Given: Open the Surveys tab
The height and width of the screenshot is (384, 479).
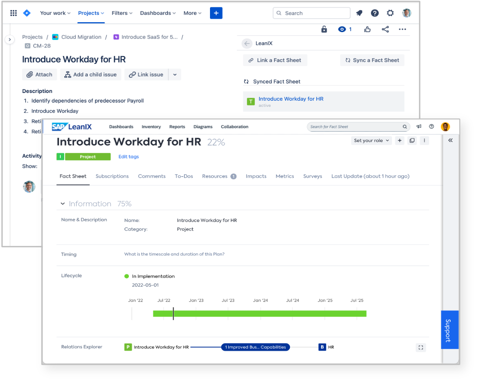Looking at the screenshot, I should pos(312,176).
